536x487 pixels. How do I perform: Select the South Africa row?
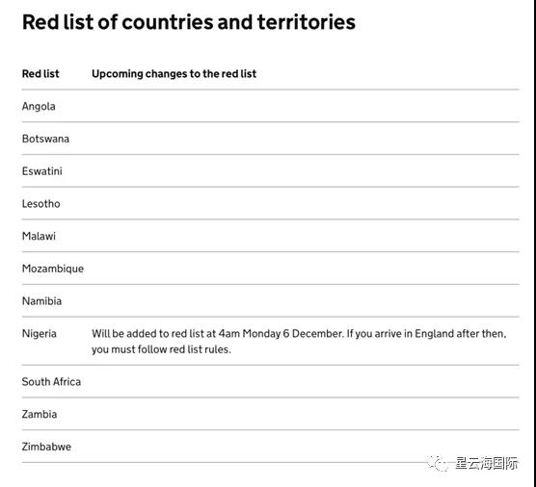point(270,381)
